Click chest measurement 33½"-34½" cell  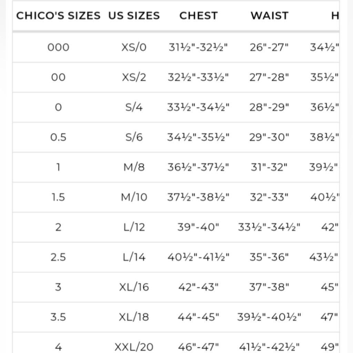pyautogui.click(x=198, y=107)
